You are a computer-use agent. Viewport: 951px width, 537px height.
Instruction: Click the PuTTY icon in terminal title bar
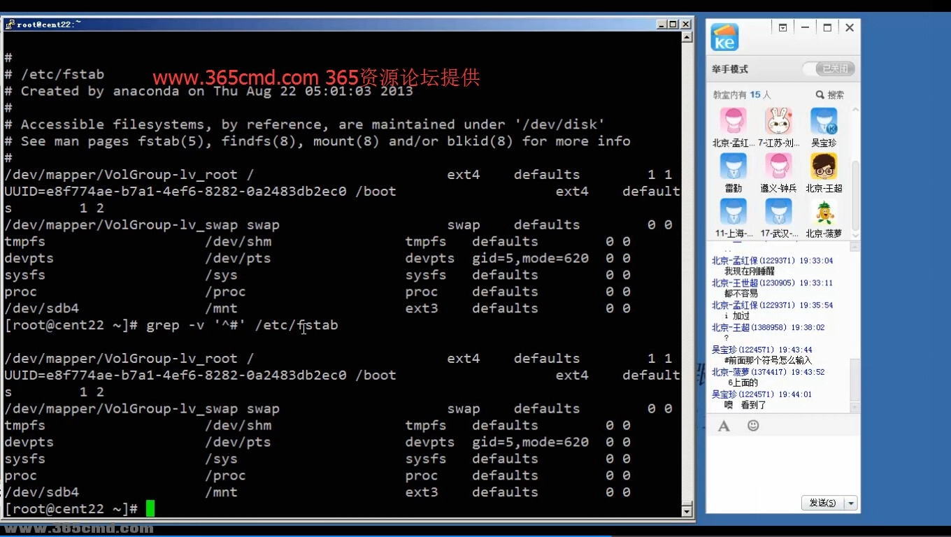10,23
